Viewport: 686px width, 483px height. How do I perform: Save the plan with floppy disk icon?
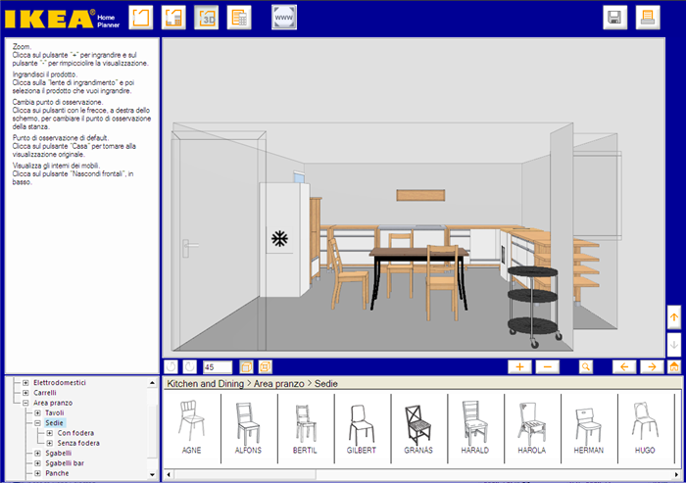pyautogui.click(x=614, y=18)
